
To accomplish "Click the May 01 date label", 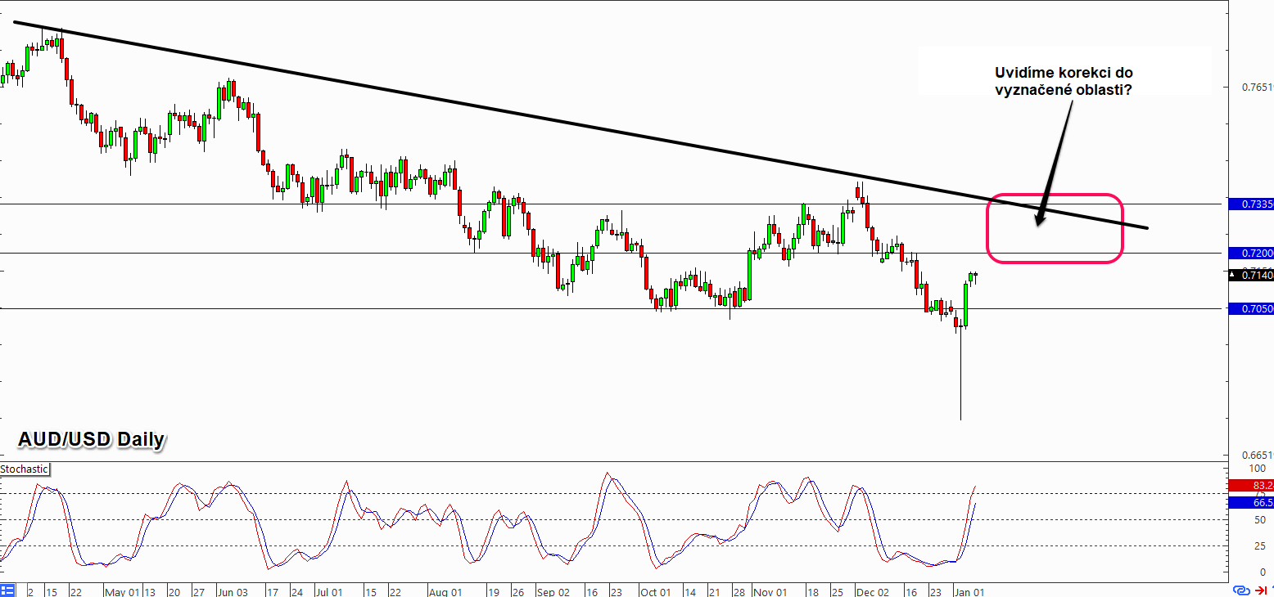I will click(122, 591).
